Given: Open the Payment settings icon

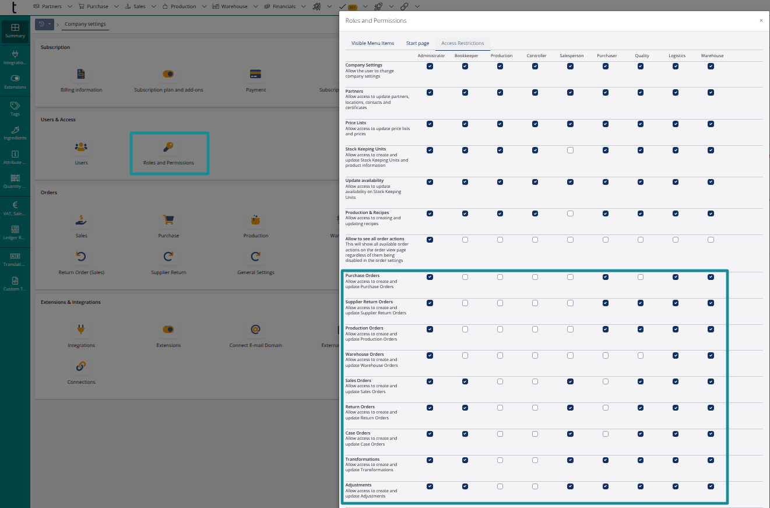Looking at the screenshot, I should 255,75.
